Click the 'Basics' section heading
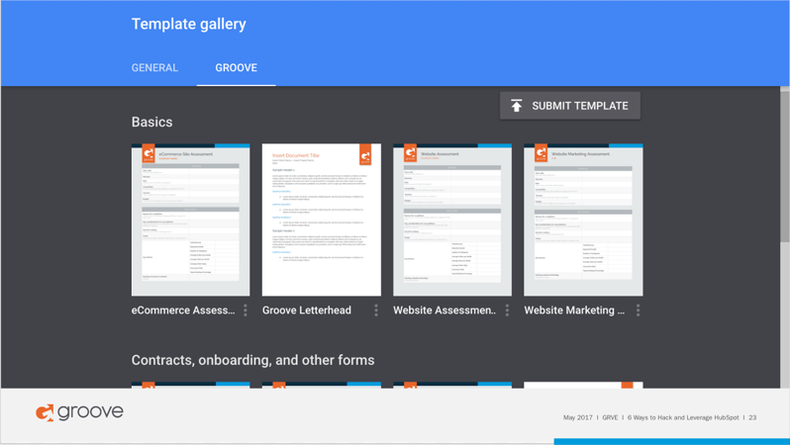 click(x=152, y=123)
